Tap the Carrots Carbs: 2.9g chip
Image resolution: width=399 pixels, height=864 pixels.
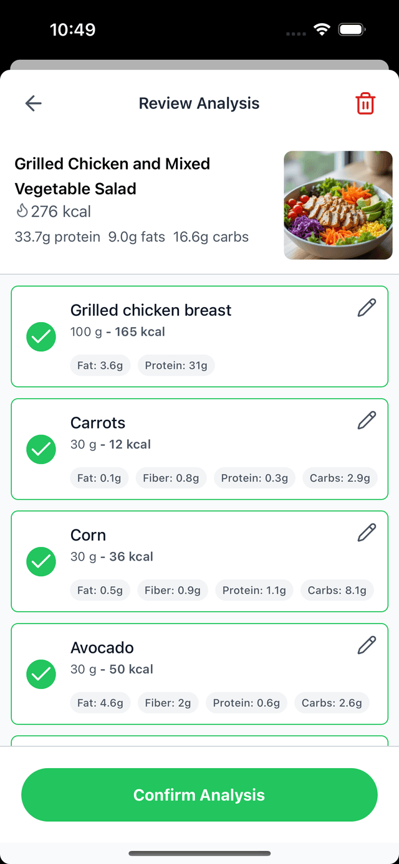(340, 478)
